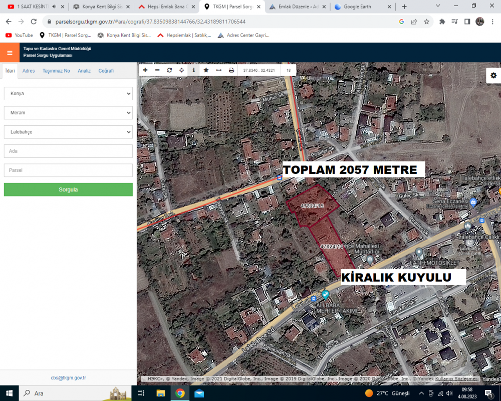
Task: Open the orange hamburger menu
Action: 10,53
